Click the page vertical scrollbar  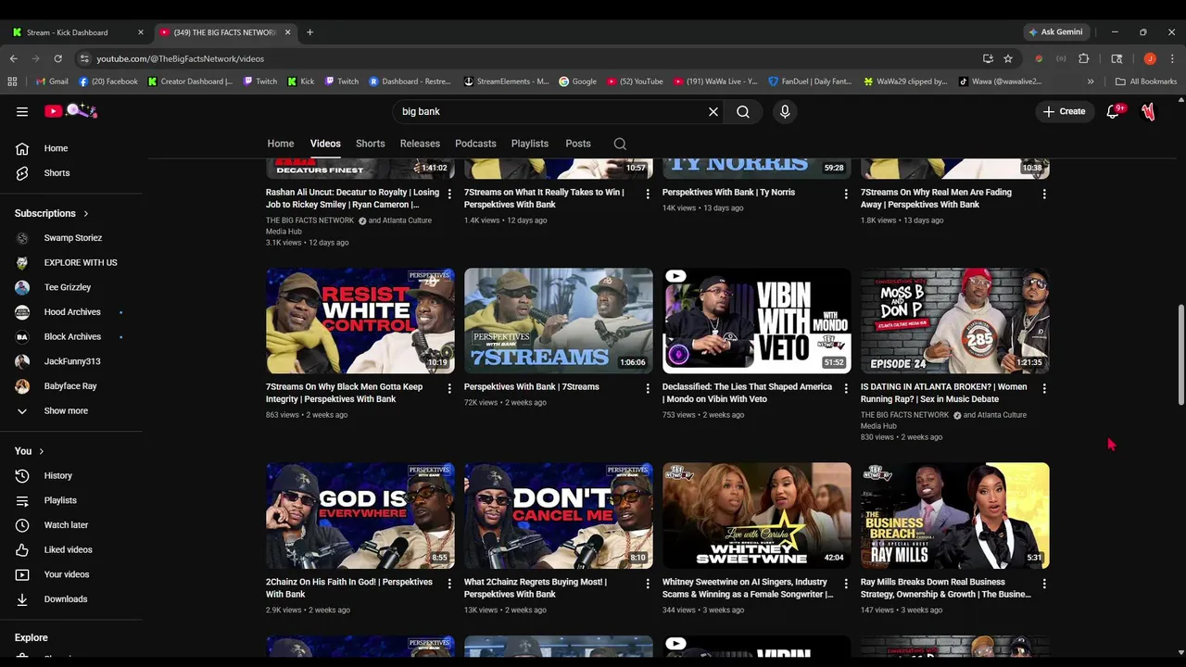point(1180,356)
